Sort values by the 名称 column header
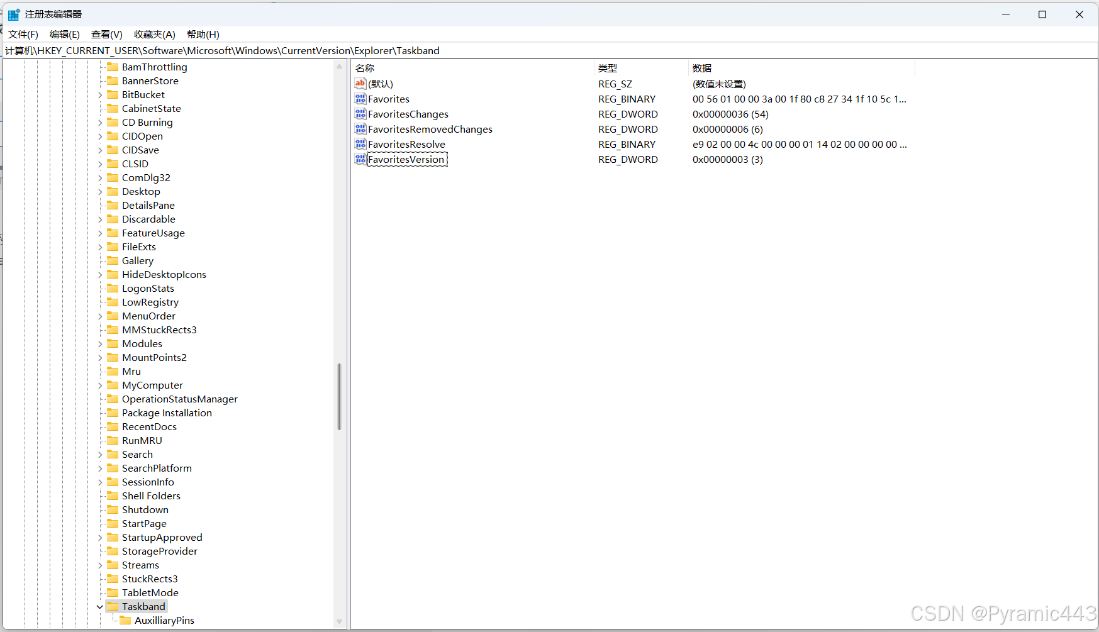Viewport: 1099px width, 632px height. (x=472, y=68)
